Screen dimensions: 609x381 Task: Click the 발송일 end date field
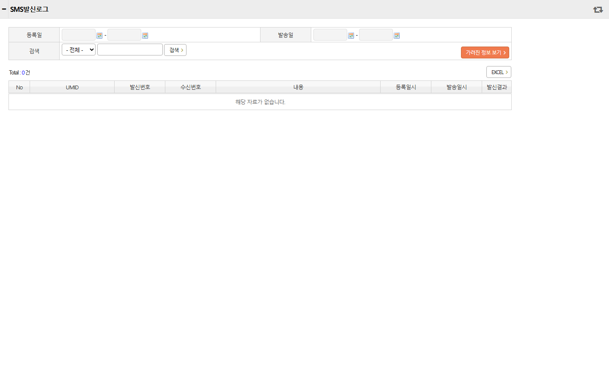click(x=376, y=35)
